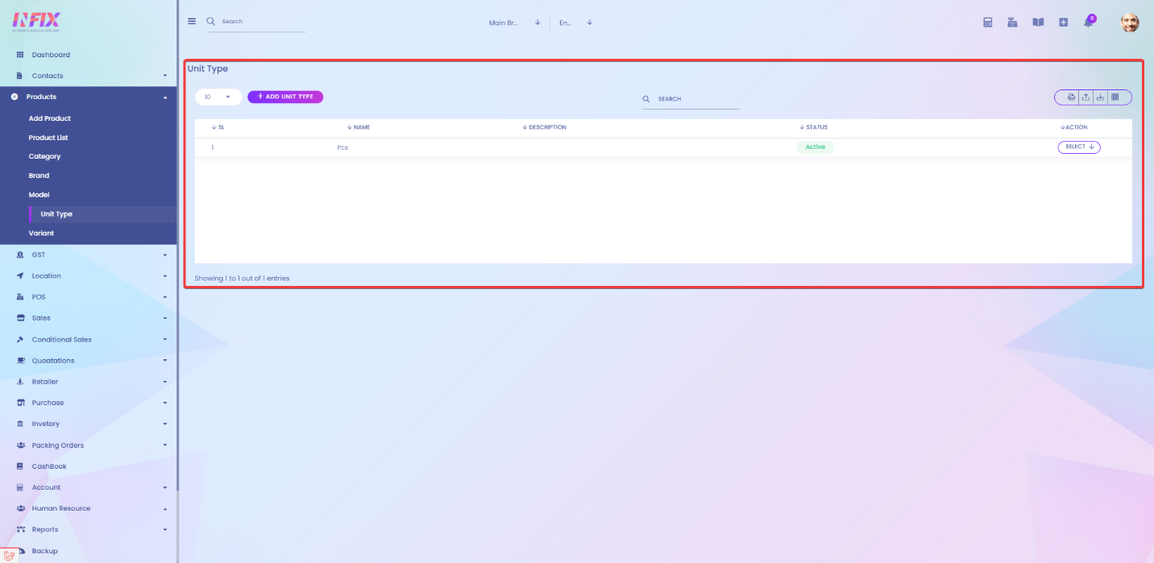Screen dimensions: 1154x563
Task: Click the Showing 1 to 1 entries text
Action: pyautogui.click(x=242, y=278)
